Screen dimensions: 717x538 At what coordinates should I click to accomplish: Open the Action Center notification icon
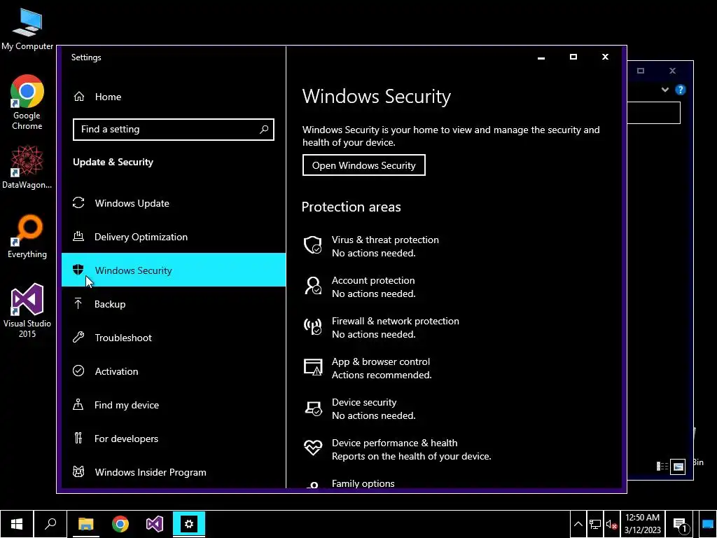pos(681,525)
